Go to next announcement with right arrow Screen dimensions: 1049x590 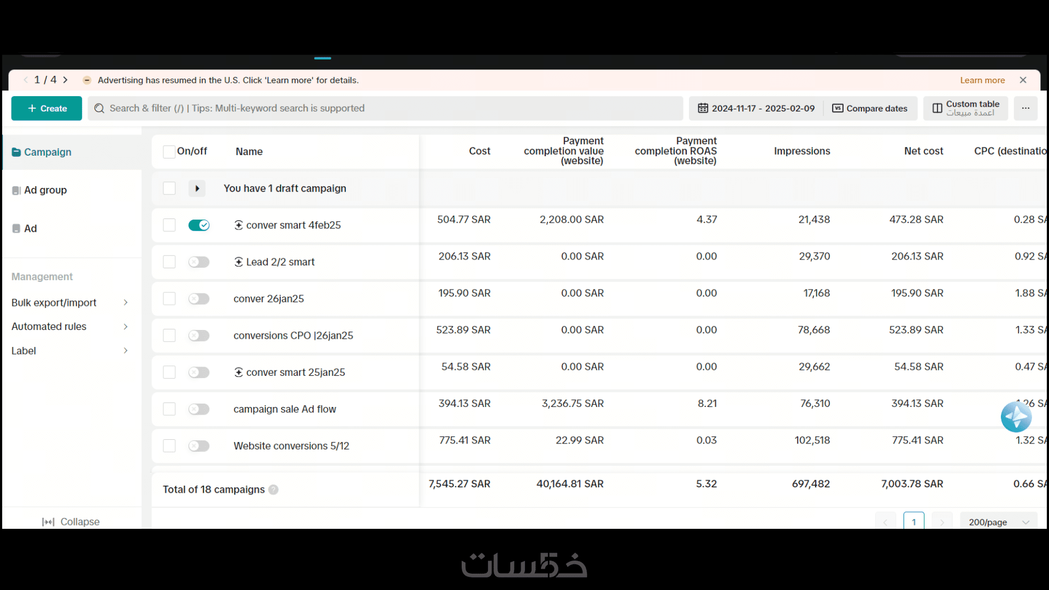pyautogui.click(x=66, y=80)
